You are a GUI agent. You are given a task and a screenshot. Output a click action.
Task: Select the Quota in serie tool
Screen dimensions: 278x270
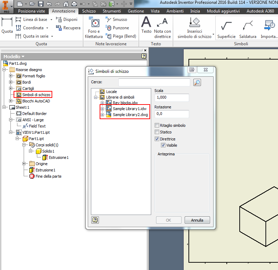(x=32, y=36)
